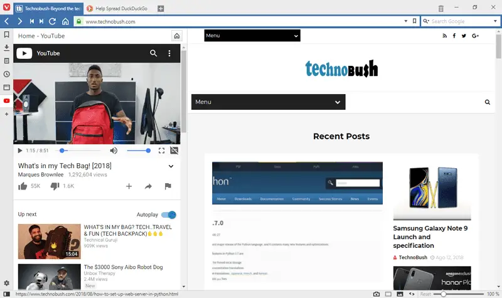Open the Notes side panel
502x298 pixels.
point(6,61)
